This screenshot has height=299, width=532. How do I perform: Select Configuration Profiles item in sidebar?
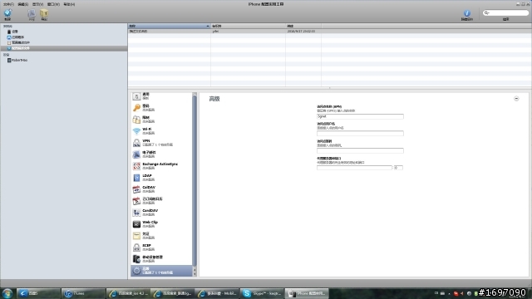coord(64,48)
